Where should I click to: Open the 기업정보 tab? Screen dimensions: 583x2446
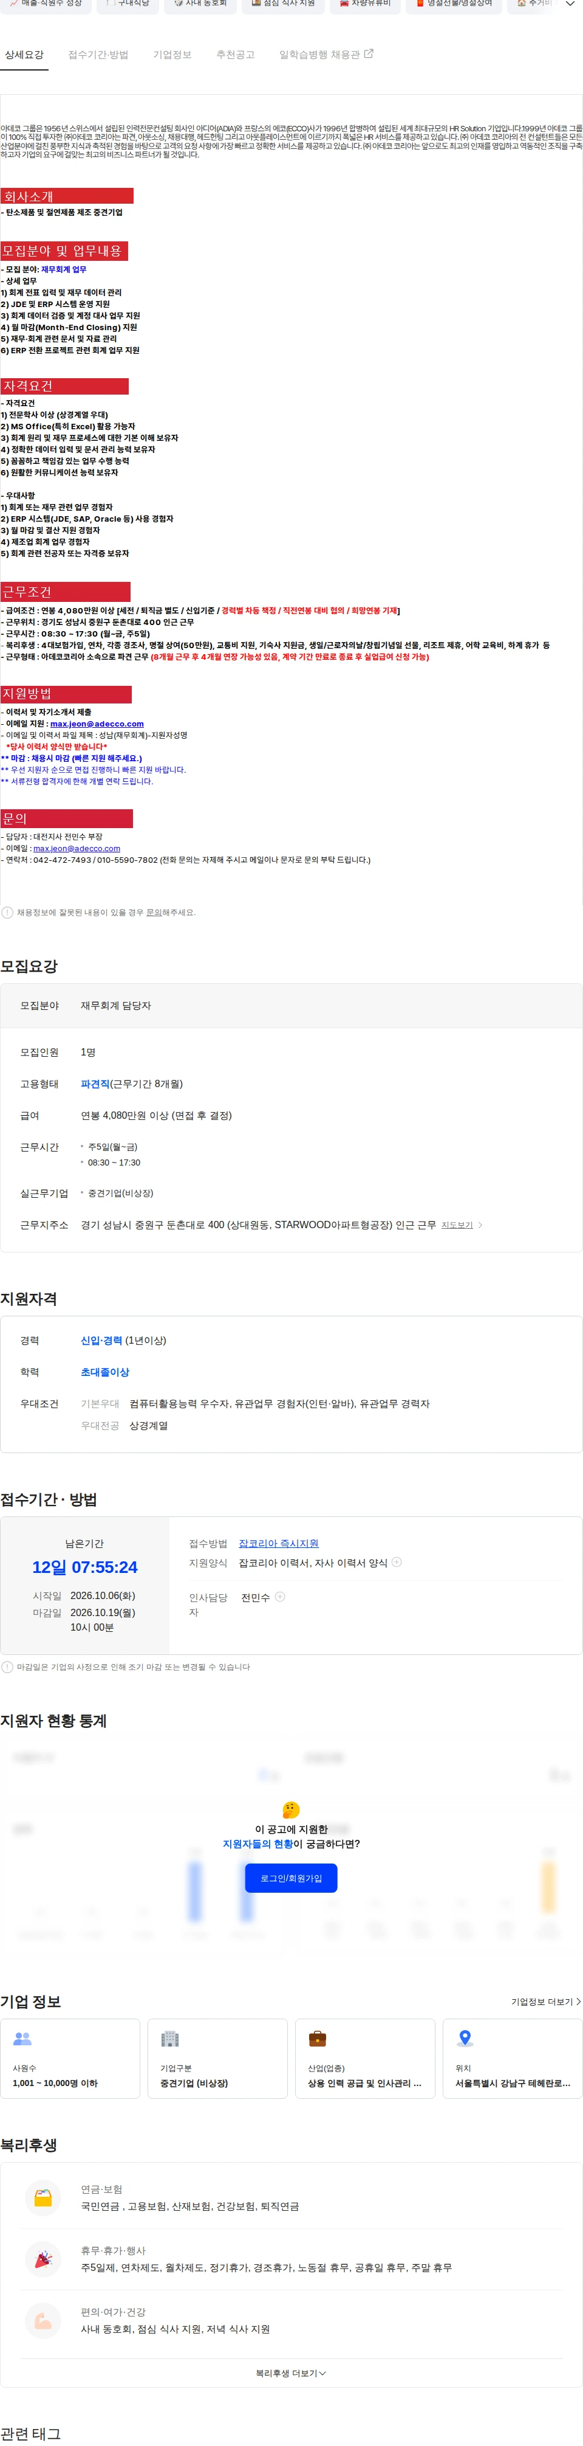[172, 55]
